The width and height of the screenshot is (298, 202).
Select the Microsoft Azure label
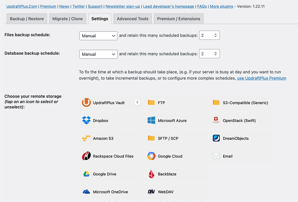172,121
